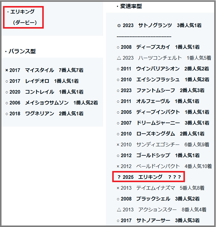Image resolution: width=216 pixels, height=227 pixels.
Task: Click the 2010 エイシンフラッシュ entry
Action: pos(163,79)
